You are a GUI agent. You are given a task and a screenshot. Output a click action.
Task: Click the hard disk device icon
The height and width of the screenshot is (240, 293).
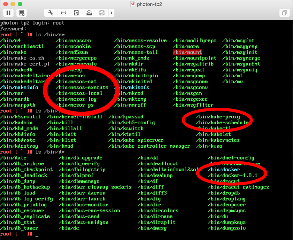tap(76, 13)
